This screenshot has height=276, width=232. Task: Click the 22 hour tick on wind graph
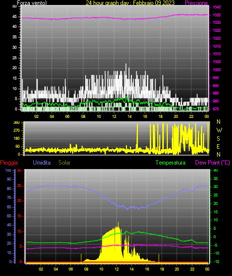coord(191,116)
